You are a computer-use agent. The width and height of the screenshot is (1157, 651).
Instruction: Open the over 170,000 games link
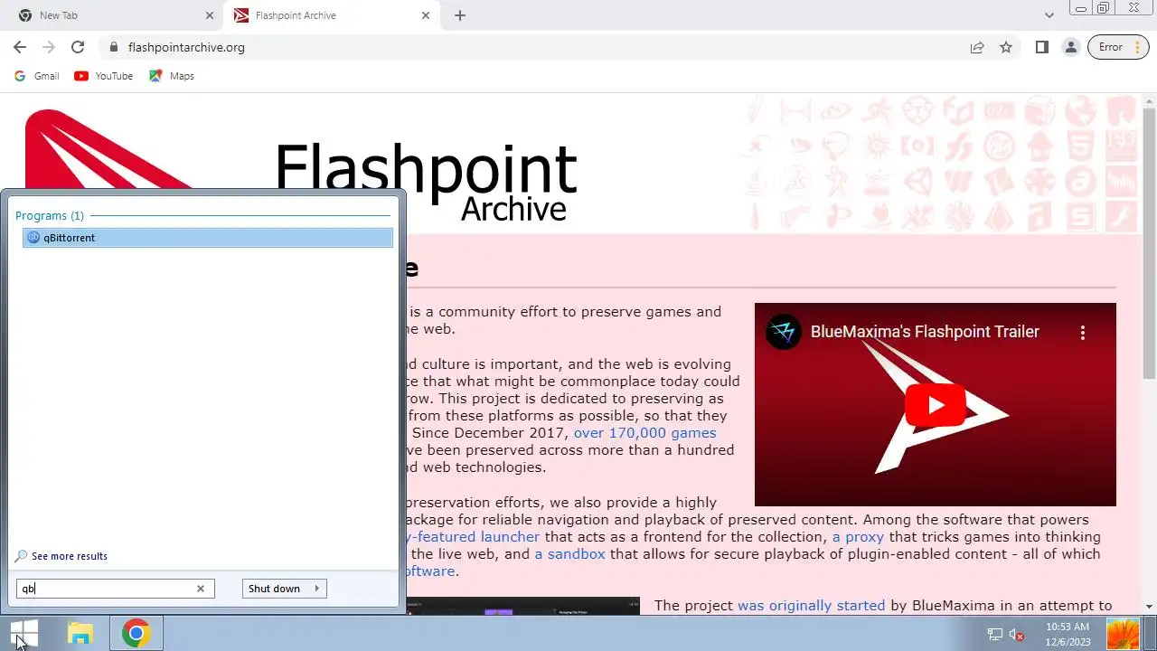[x=644, y=433]
